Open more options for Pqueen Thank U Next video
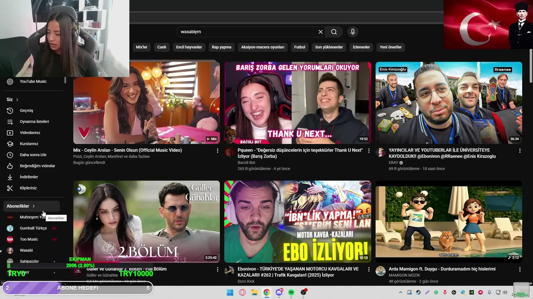This screenshot has height=299, width=533. click(369, 151)
